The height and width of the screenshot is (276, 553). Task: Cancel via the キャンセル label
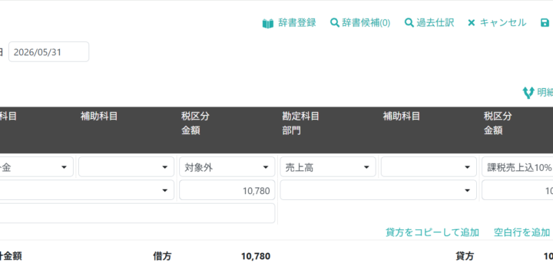click(503, 23)
